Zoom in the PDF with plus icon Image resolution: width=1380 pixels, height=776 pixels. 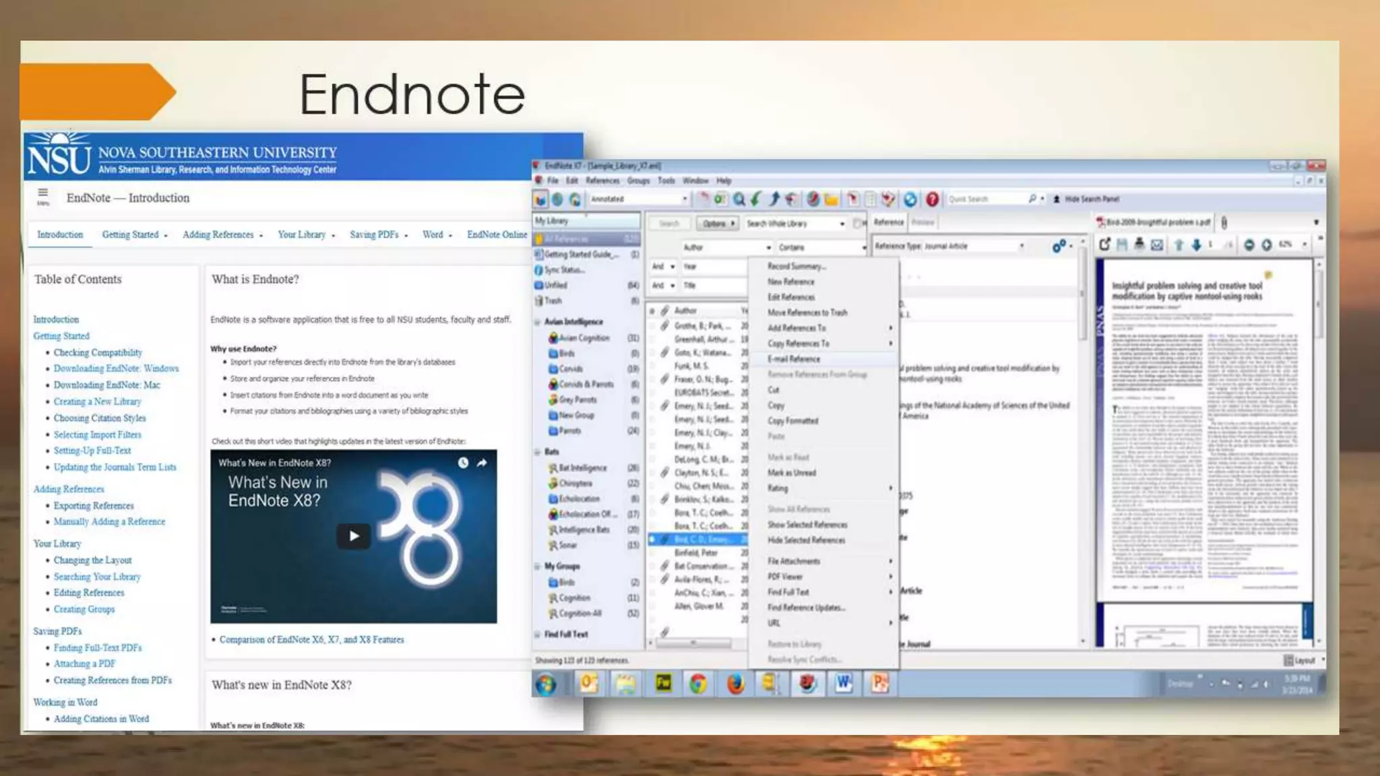click(1266, 245)
